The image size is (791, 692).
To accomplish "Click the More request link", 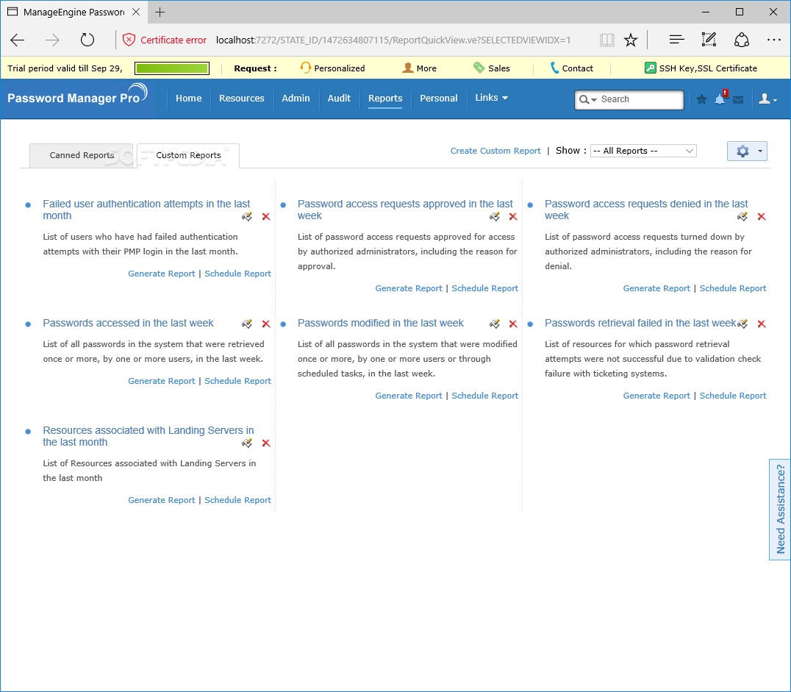I will click(x=419, y=68).
